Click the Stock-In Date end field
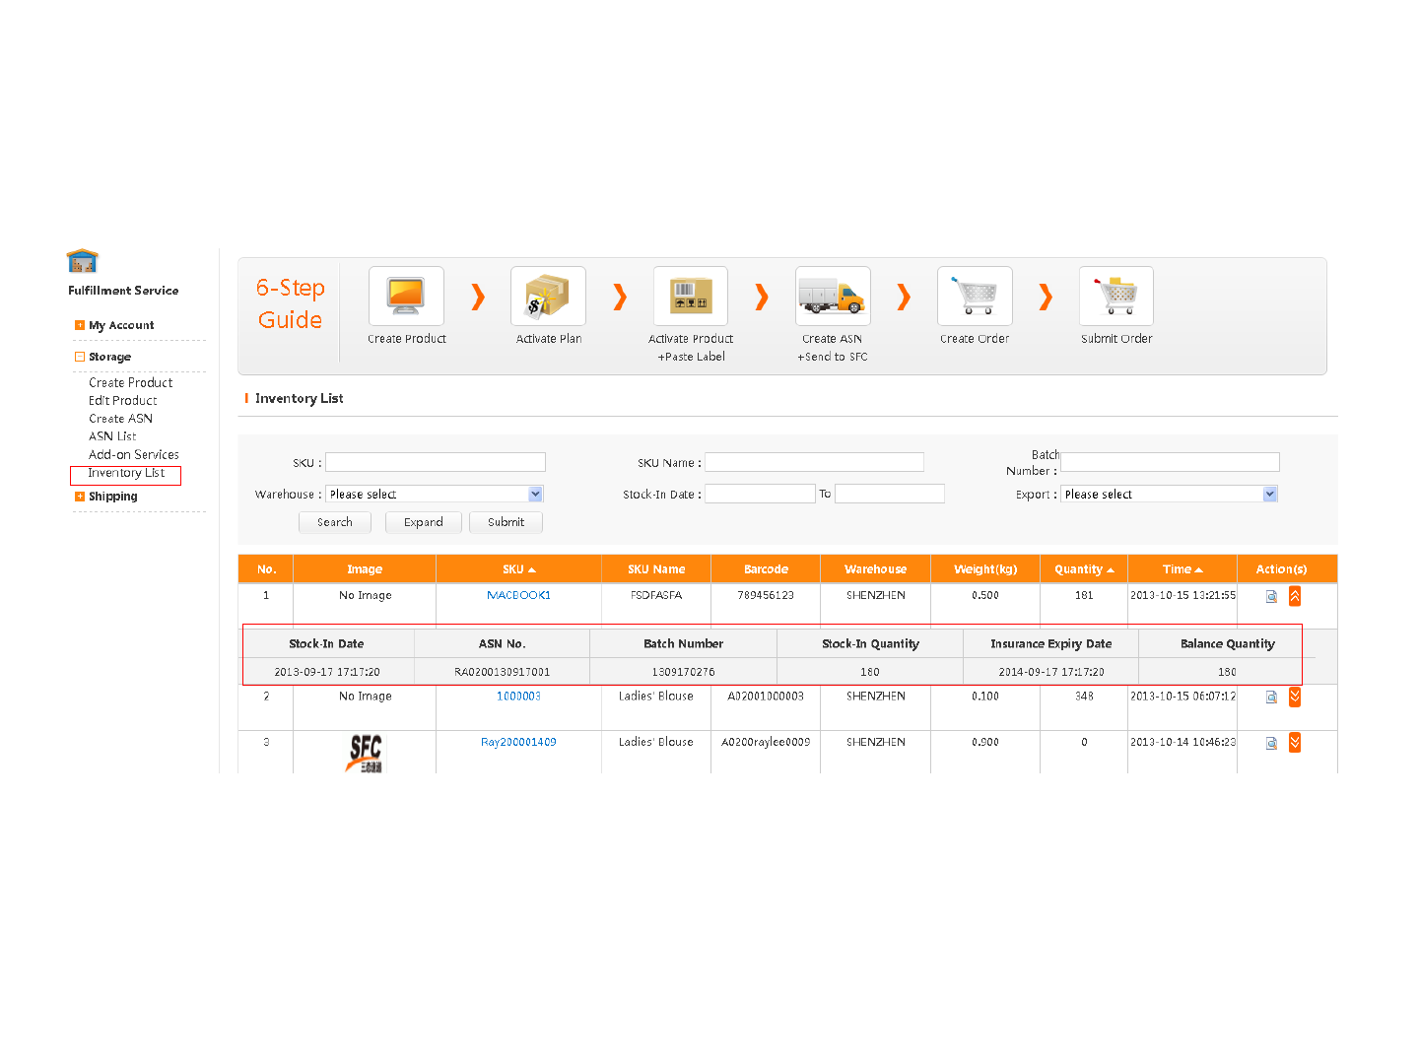The width and height of the screenshot is (1419, 1064). (x=890, y=494)
